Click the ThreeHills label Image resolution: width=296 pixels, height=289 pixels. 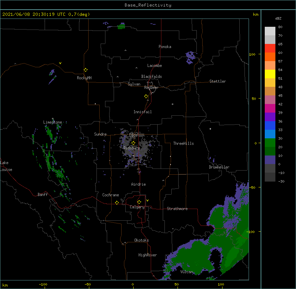[183, 143]
